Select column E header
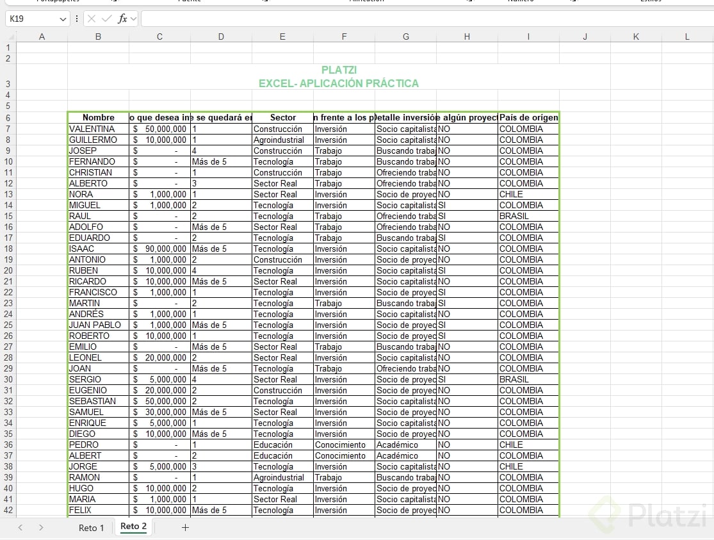 tap(283, 37)
